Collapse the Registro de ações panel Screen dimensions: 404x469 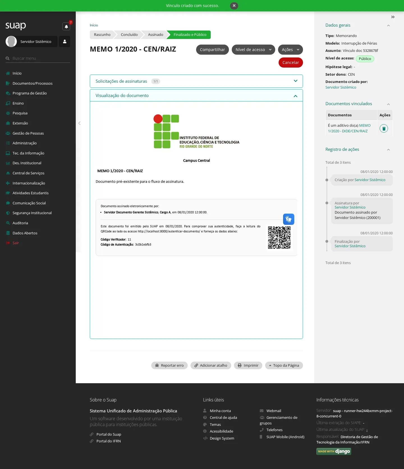[x=389, y=150]
